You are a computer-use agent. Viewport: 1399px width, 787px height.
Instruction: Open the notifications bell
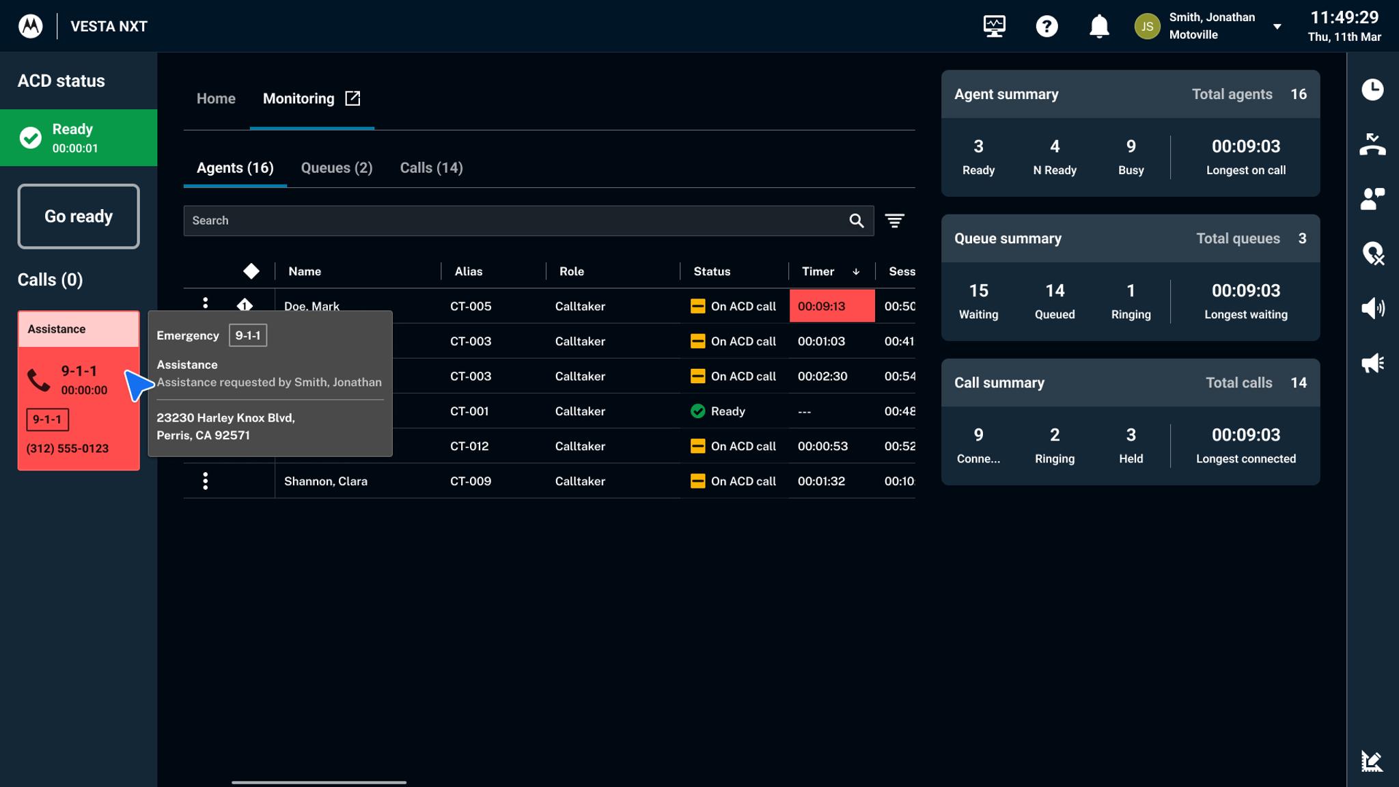(1099, 26)
